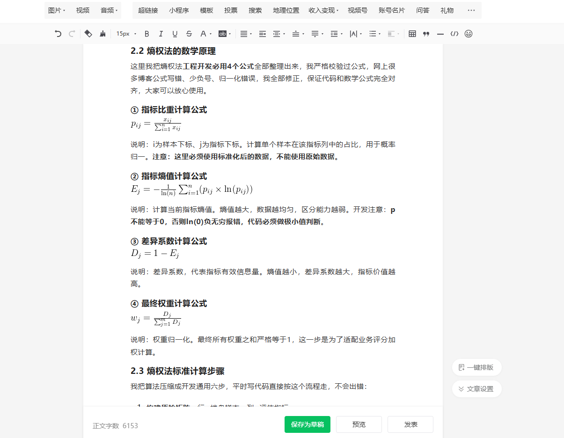Click the redo arrow icon
The width and height of the screenshot is (564, 438).
pos(72,34)
